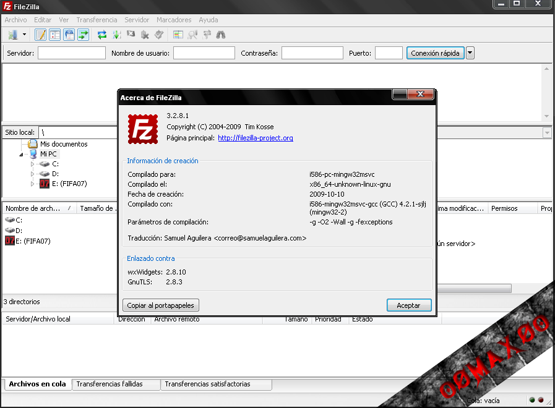Open the Marcadores menu
The width and height of the screenshot is (555, 408).
pos(174,20)
